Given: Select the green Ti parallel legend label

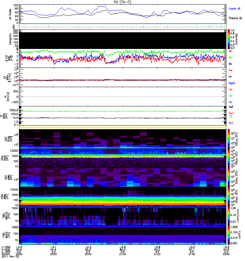Looking at the screenshot, I should (x=230, y=116).
